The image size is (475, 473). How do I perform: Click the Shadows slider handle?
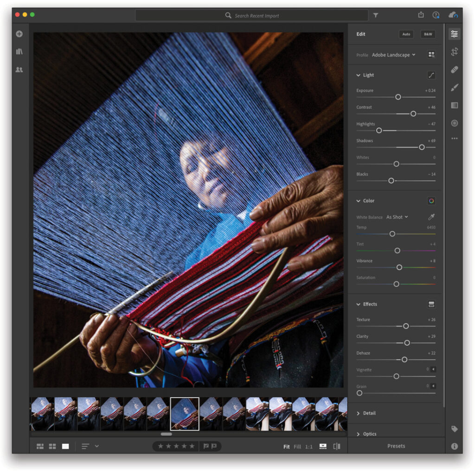pos(422,147)
